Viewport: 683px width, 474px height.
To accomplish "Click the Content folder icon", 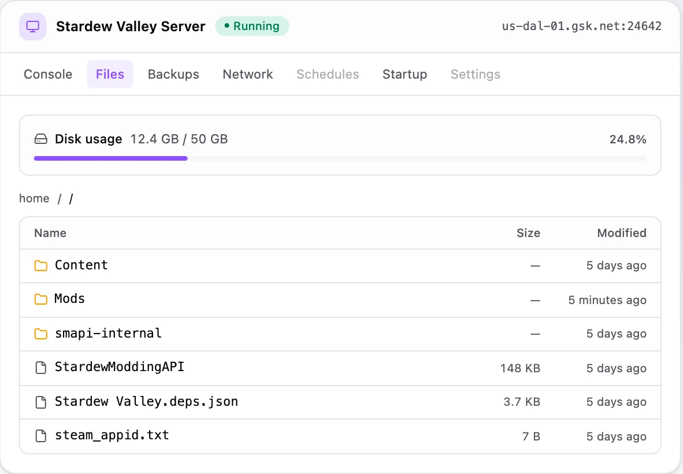I will [41, 265].
